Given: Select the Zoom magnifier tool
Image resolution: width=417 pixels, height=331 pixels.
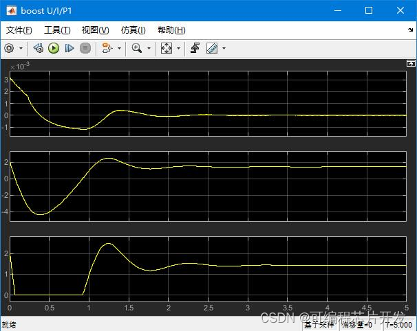Looking at the screenshot, I should (137, 48).
